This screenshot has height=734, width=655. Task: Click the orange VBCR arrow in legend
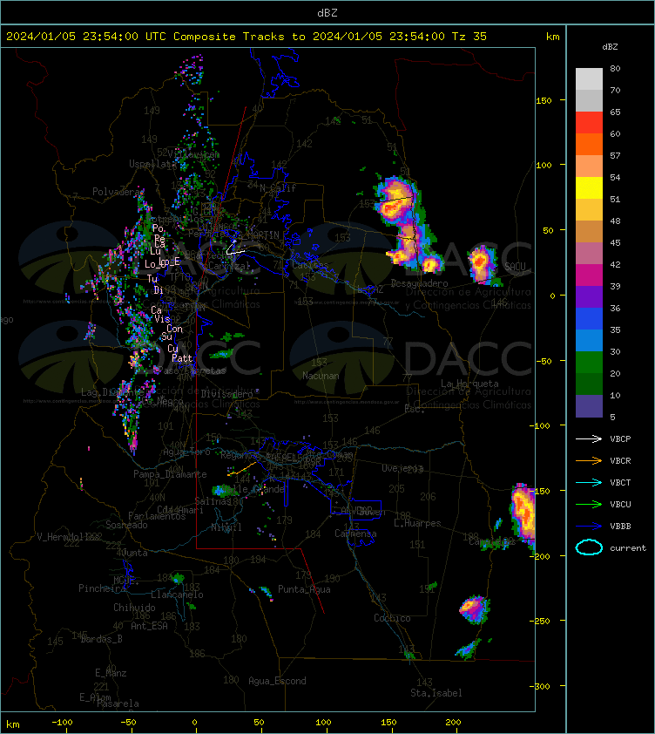589,460
